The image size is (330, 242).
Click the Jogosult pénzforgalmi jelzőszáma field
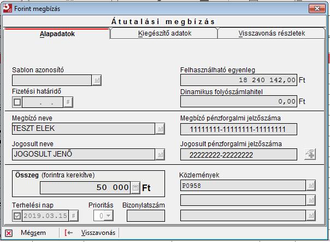coord(239,154)
